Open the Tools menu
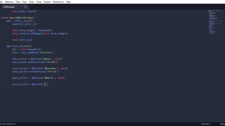The width and height of the screenshot is (225, 126). click(x=39, y=2)
